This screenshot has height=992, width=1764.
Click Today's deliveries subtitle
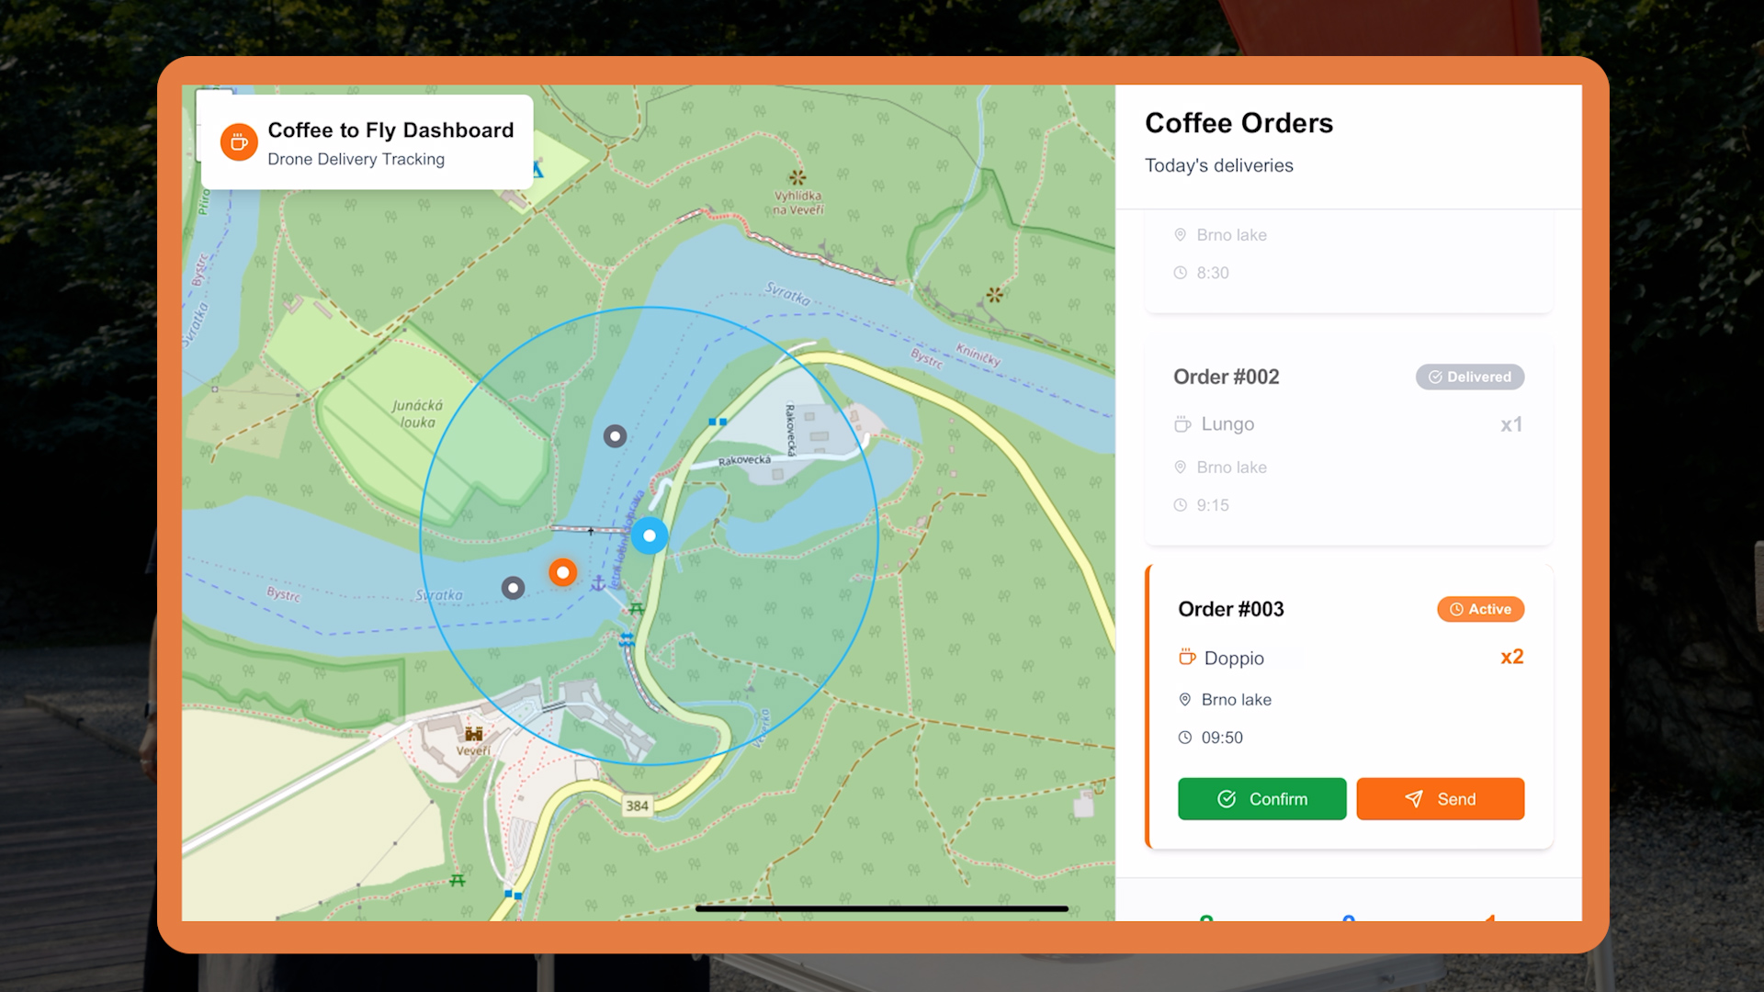point(1218,165)
